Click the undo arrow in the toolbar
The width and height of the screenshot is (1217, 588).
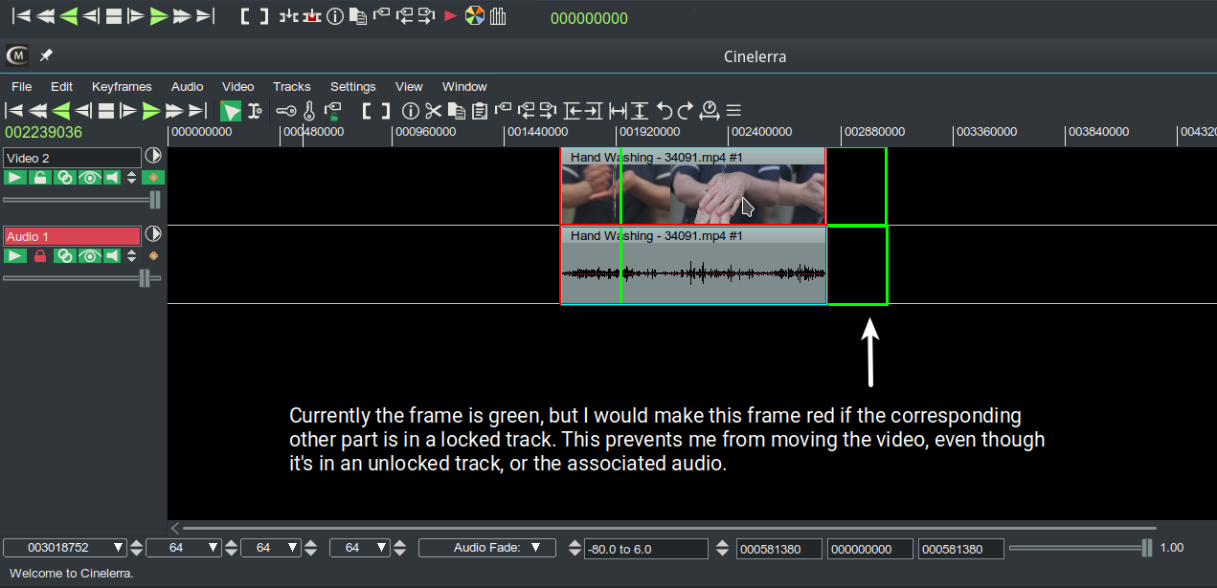pyautogui.click(x=664, y=111)
